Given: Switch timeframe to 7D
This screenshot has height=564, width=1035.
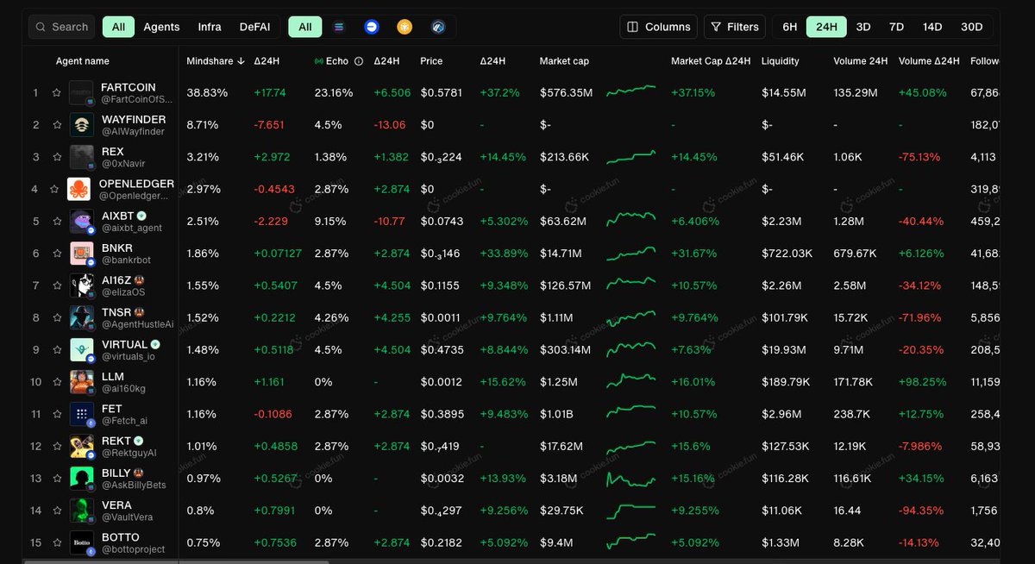Looking at the screenshot, I should click(x=895, y=27).
